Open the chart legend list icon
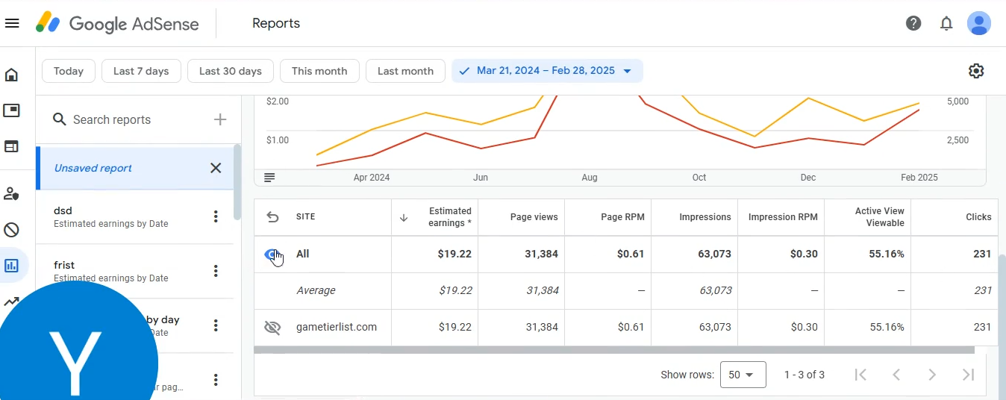 [269, 178]
